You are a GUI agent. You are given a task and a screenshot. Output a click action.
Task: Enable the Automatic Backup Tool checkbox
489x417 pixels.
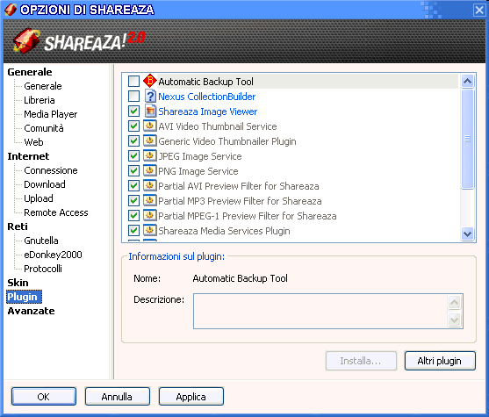133,82
